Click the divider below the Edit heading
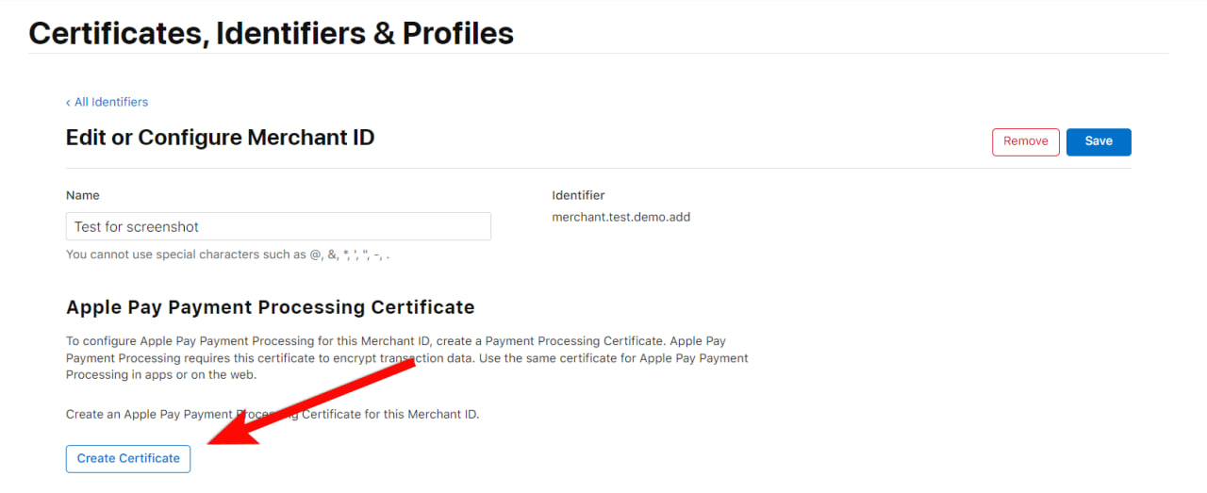1207x493 pixels. coord(598,169)
